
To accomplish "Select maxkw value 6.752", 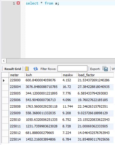I will tap(69, 120).
